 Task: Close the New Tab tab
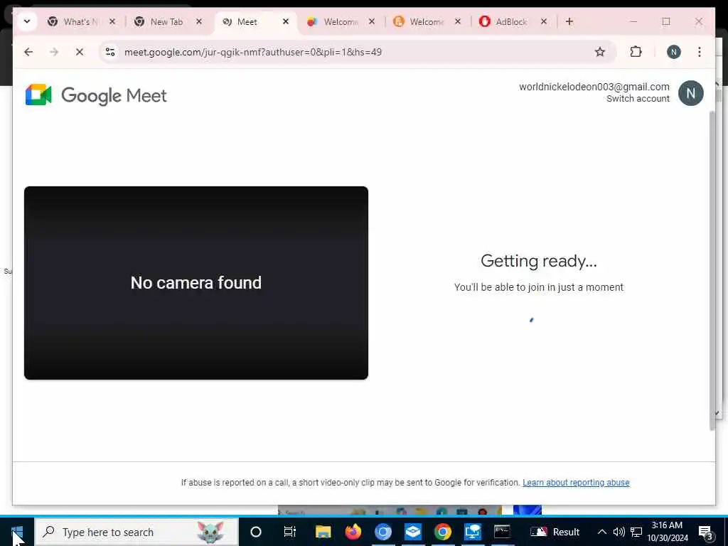(199, 21)
